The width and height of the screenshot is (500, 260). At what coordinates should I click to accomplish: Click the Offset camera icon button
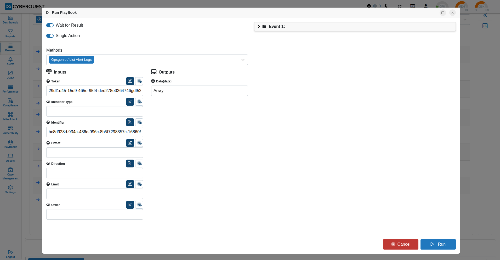point(130,143)
